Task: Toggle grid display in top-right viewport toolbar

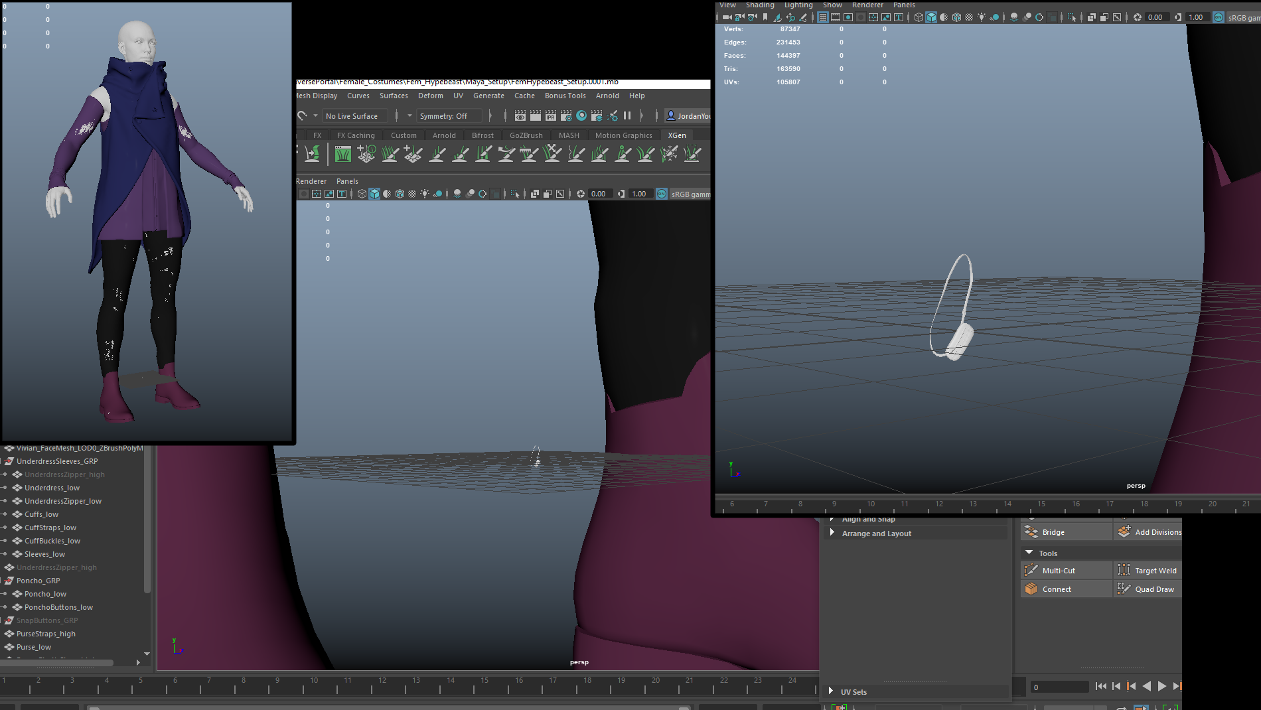Action: pos(823,17)
